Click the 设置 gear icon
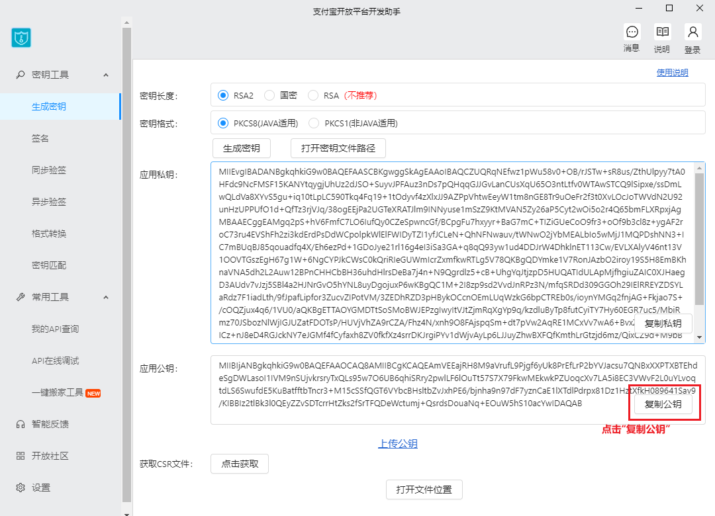715x516 pixels. pyautogui.click(x=21, y=488)
